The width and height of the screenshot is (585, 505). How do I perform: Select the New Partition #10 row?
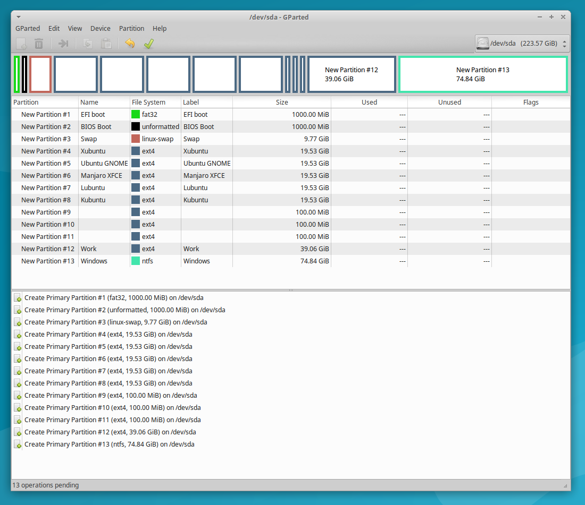pos(290,224)
